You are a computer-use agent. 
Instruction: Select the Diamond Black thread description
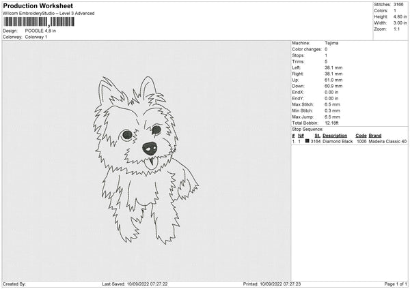pos(338,141)
